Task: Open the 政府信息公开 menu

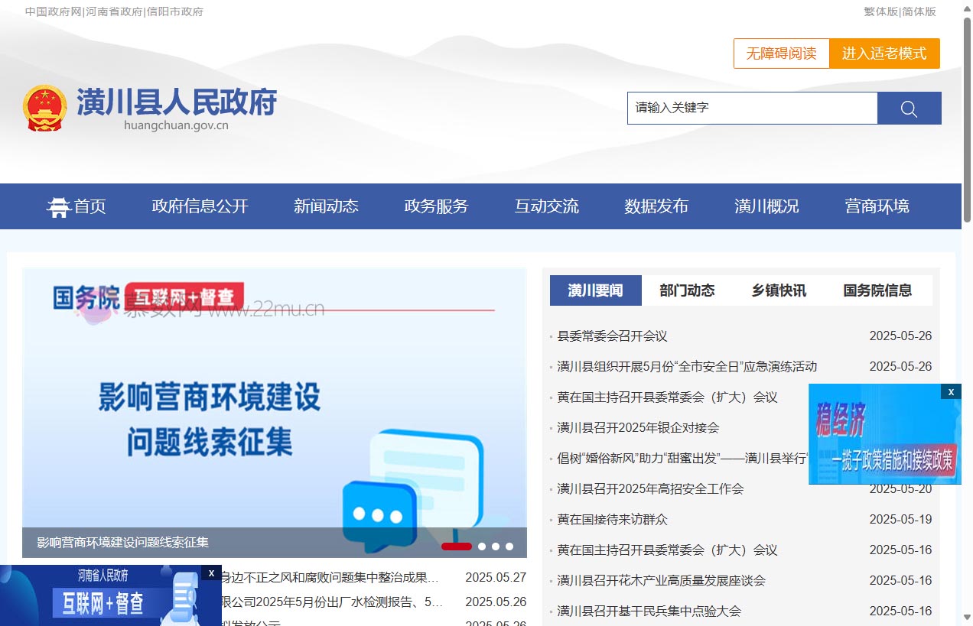Action: point(200,206)
